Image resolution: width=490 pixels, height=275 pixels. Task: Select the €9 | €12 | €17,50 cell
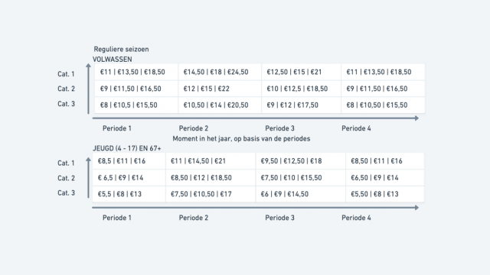(301, 105)
